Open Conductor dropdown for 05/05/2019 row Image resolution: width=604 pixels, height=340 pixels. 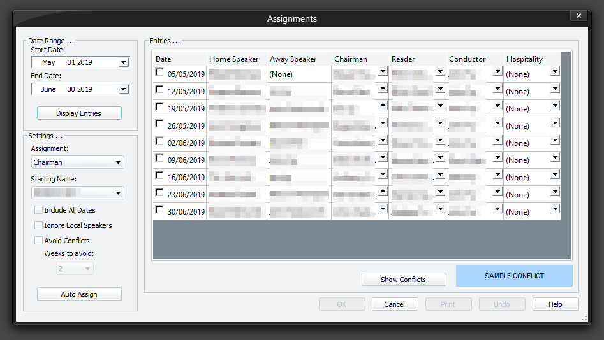pyautogui.click(x=497, y=71)
